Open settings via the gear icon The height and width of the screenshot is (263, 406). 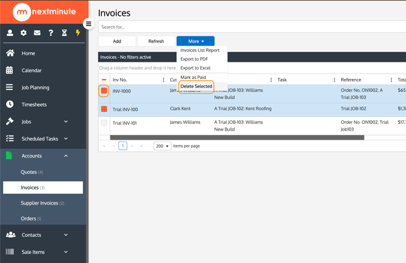coord(24,33)
